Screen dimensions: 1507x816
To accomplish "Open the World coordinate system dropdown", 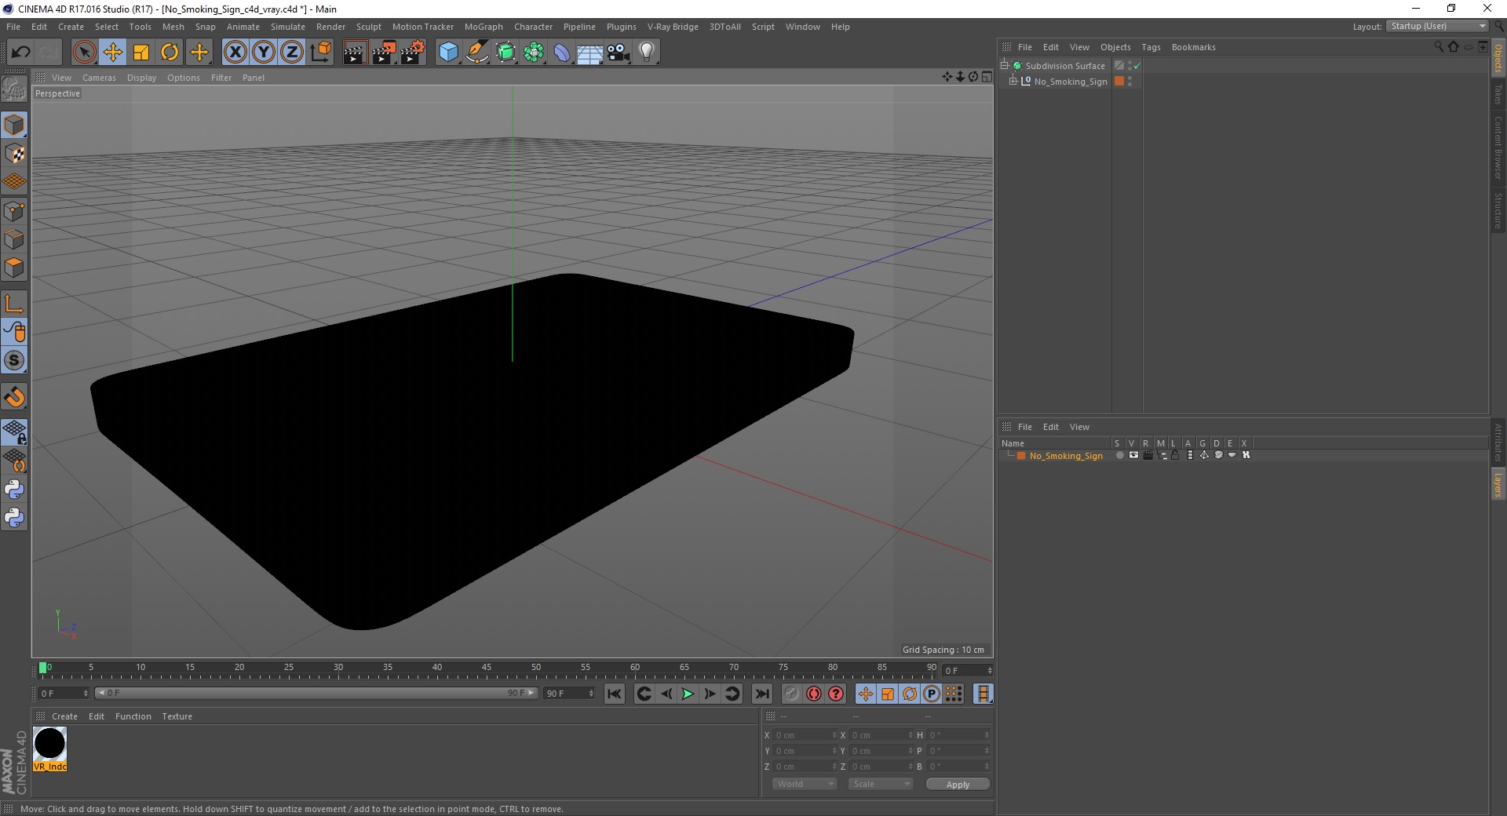I will [805, 784].
